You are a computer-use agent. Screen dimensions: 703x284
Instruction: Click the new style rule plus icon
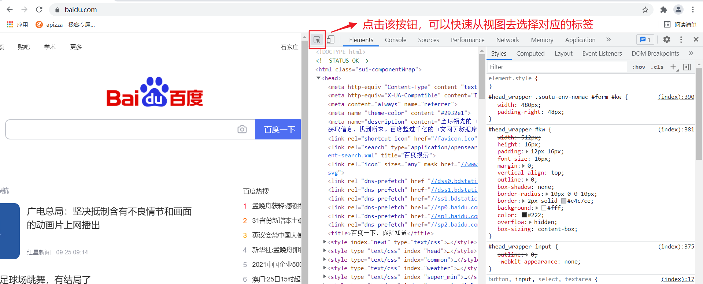[x=673, y=67]
